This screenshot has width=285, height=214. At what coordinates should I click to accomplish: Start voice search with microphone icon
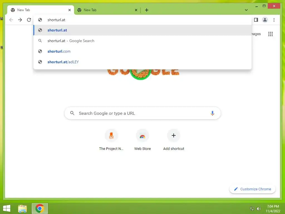[x=212, y=113]
